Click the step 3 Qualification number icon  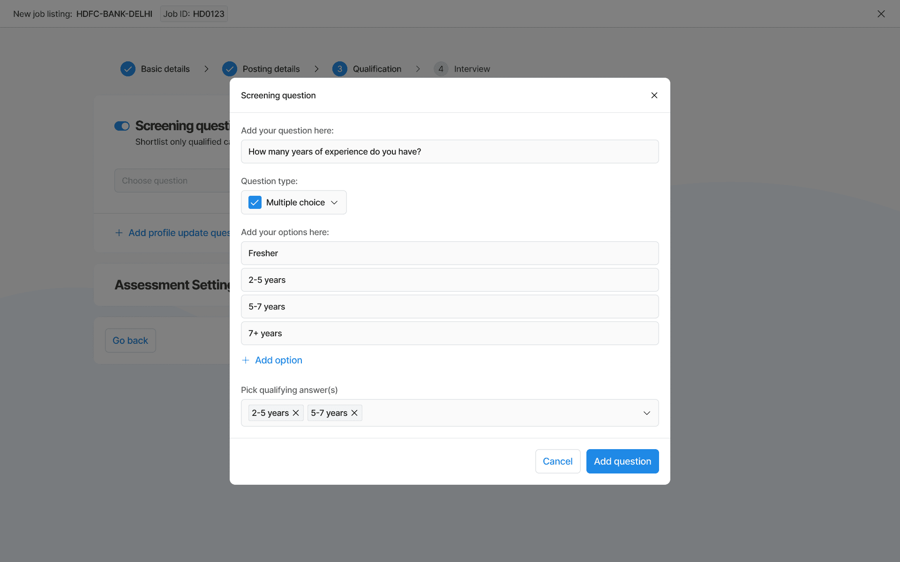coord(340,69)
